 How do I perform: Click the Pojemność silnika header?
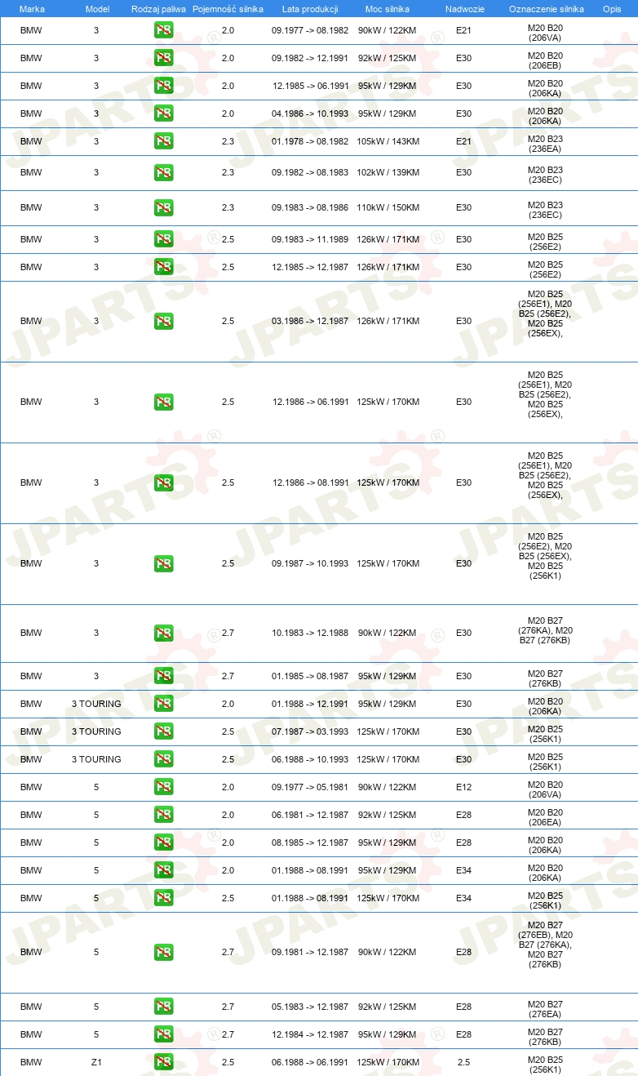click(228, 8)
